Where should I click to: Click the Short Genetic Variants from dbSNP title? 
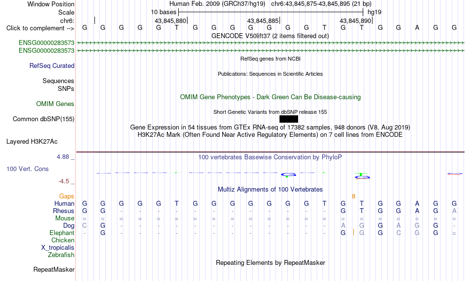pyautogui.click(x=270, y=112)
